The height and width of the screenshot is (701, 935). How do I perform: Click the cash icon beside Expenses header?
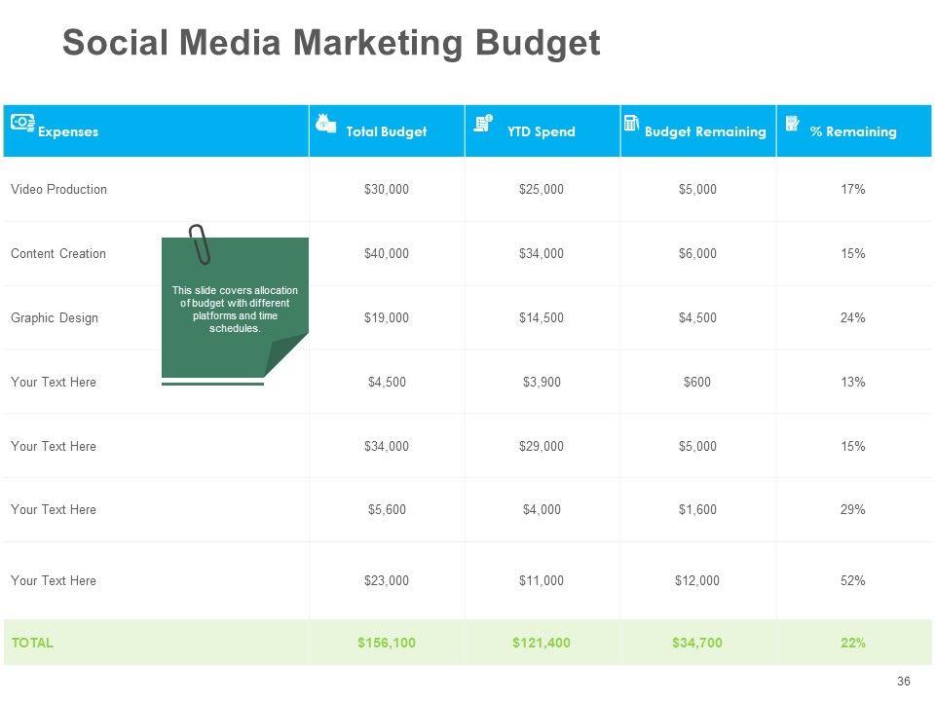(21, 122)
